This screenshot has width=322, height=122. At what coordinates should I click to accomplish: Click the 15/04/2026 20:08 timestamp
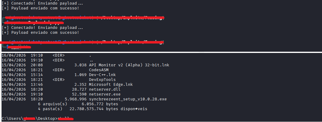point(22,65)
